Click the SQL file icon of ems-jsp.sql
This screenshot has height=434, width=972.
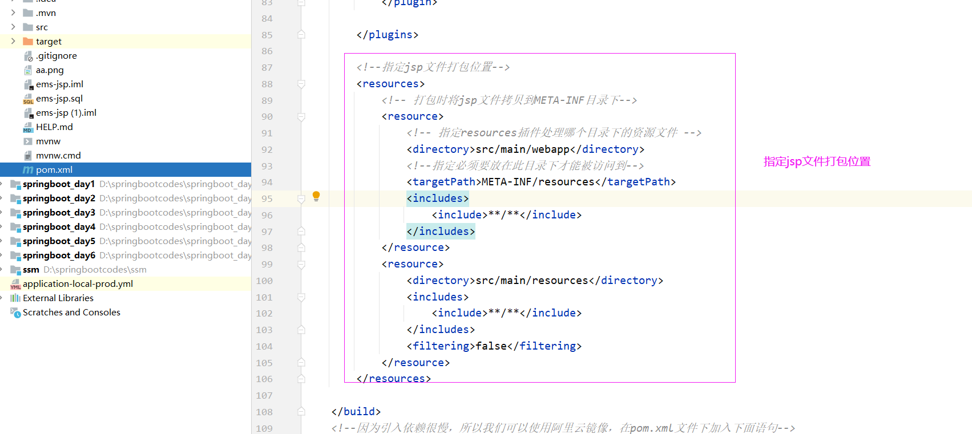pos(28,99)
